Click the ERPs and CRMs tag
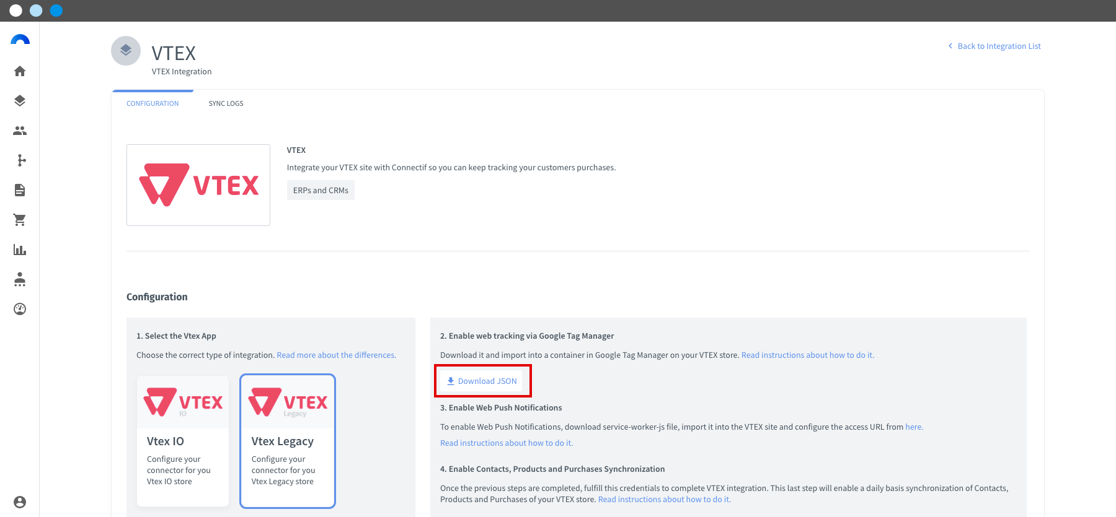1116x517 pixels. coord(321,190)
